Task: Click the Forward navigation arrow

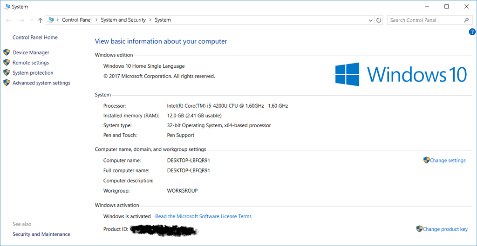Action: (21, 20)
